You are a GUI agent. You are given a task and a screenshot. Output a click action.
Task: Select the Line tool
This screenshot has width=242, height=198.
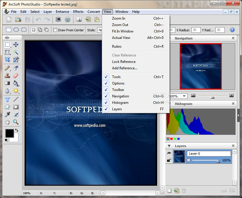(x=16, y=99)
